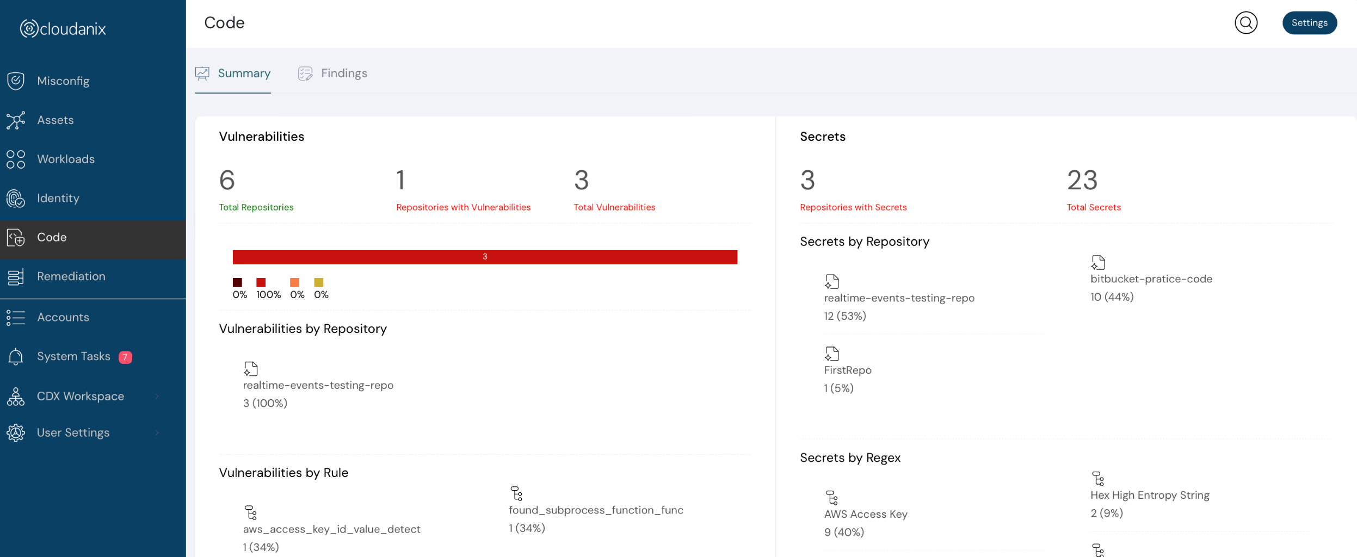Click the red vulnerabilities severity bar
Screen dimensions: 1357x557
coord(485,256)
